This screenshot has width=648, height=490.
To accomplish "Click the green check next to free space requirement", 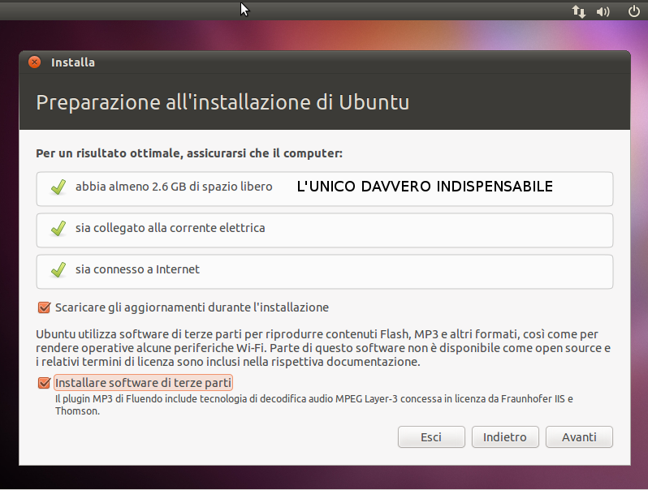I will click(58, 187).
